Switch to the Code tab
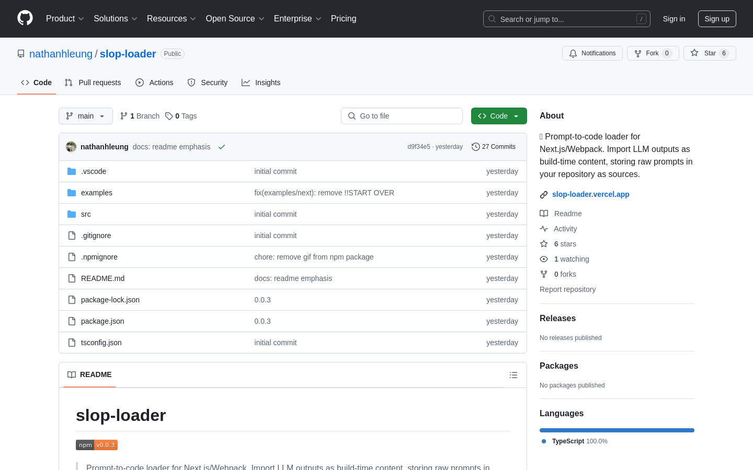753x470 pixels. [x=37, y=83]
